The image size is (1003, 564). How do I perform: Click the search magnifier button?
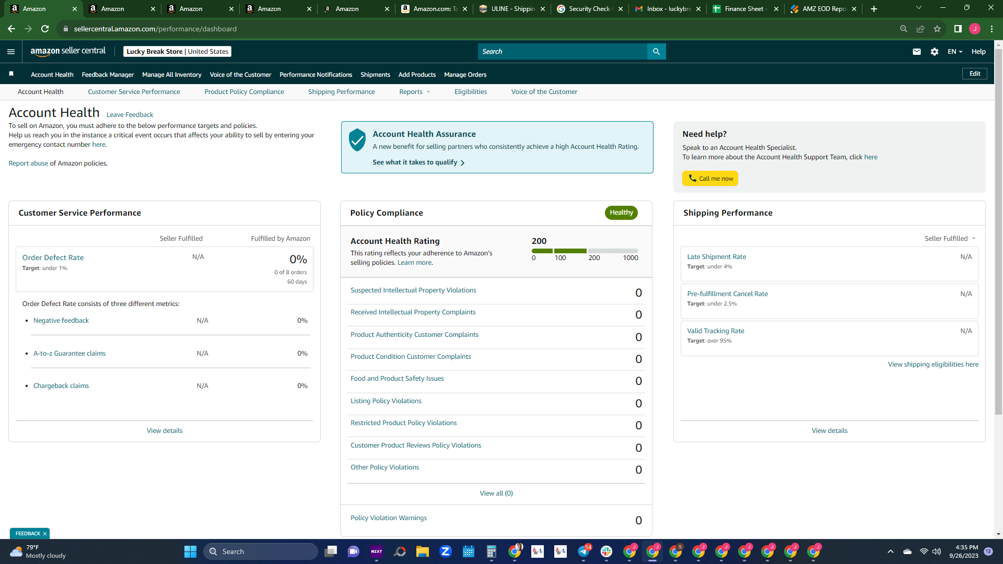[x=657, y=51]
